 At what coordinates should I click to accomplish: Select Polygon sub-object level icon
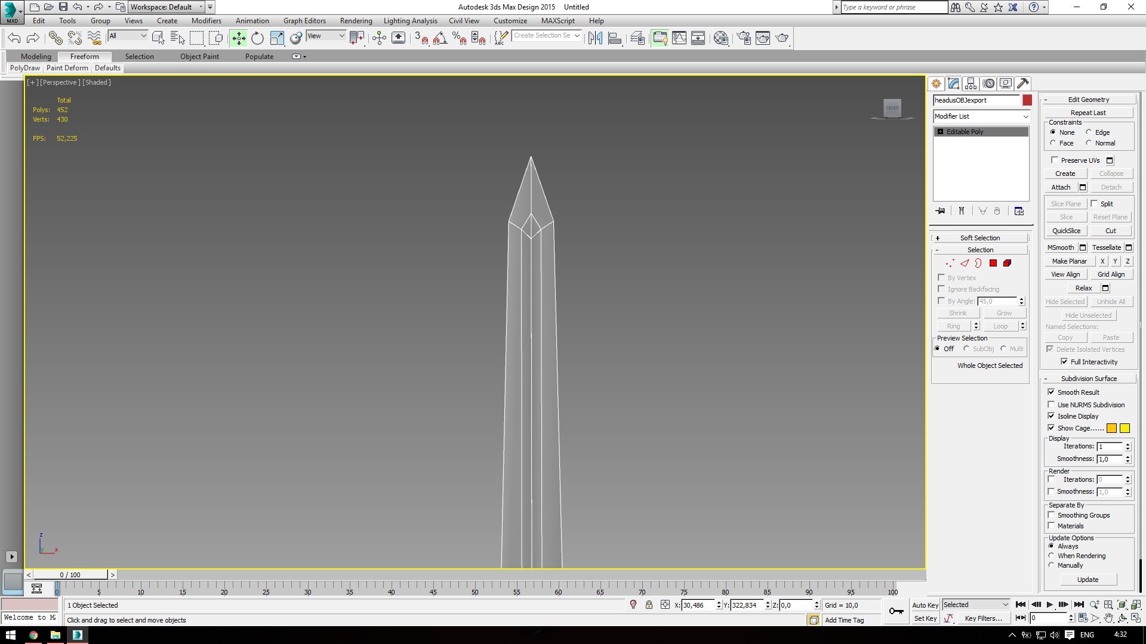[993, 263]
